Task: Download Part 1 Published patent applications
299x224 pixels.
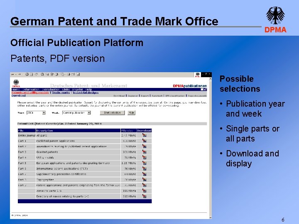Action: click(x=144, y=141)
